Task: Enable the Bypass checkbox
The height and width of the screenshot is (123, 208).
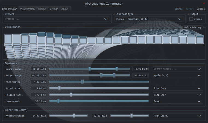Action: pos(191,19)
